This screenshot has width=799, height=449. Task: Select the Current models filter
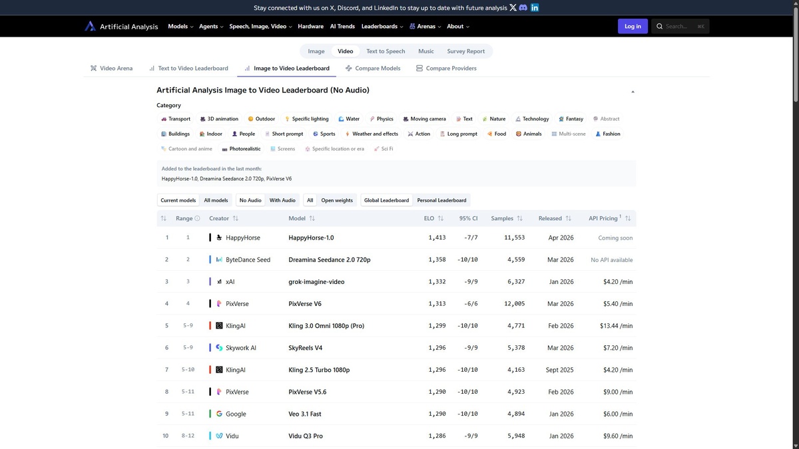point(178,200)
